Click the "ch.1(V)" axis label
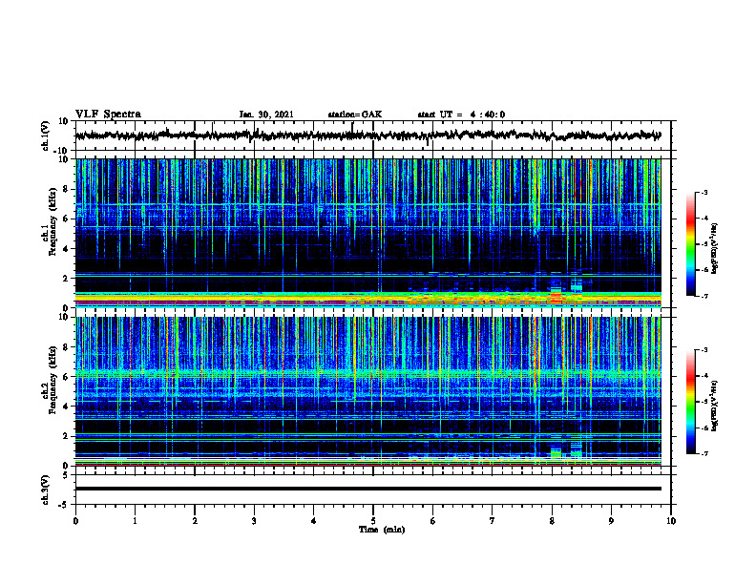Viewport: 756px width, 584px height. coord(46,136)
